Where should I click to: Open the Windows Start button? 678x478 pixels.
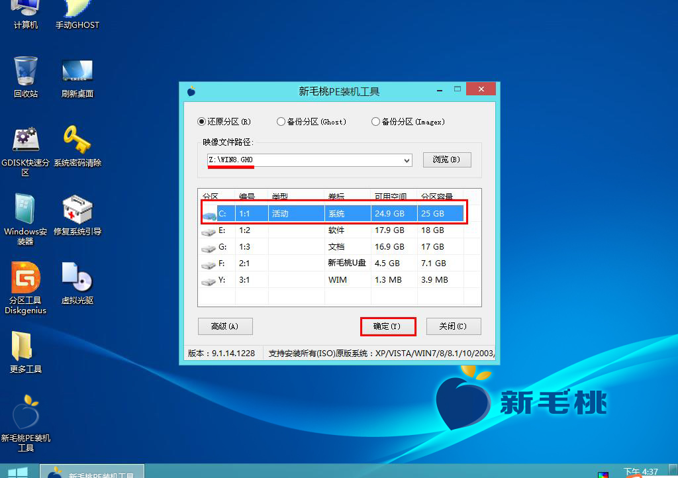point(18,472)
